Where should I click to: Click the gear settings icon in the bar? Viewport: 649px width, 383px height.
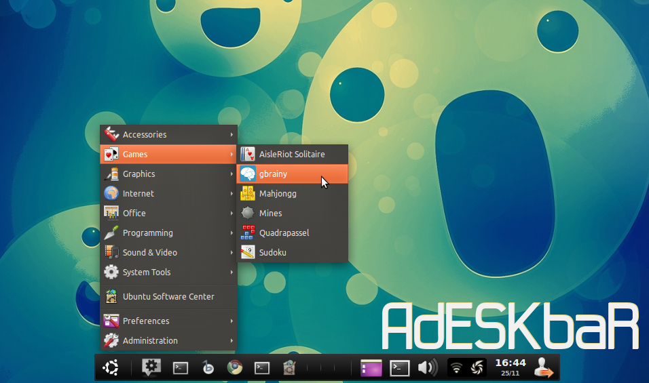[151, 367]
